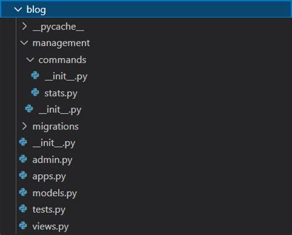
Task: Click Python icon beside apps.py
Action: (23, 175)
